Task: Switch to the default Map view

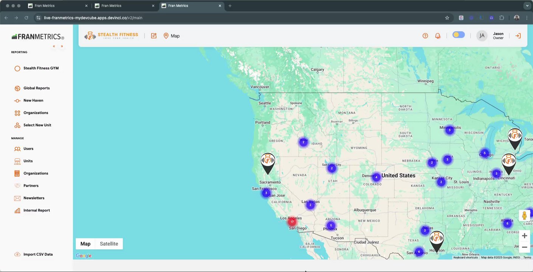Action: [x=85, y=244]
